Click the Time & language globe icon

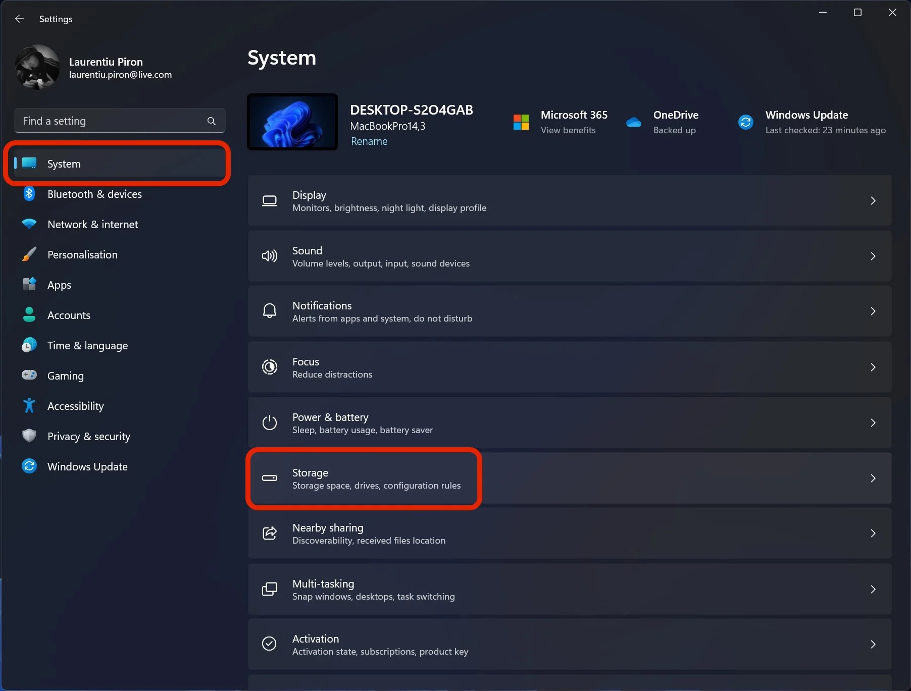tap(29, 345)
